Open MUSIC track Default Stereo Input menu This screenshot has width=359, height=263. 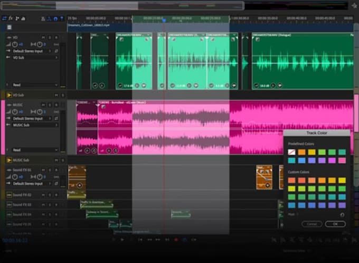(31, 118)
